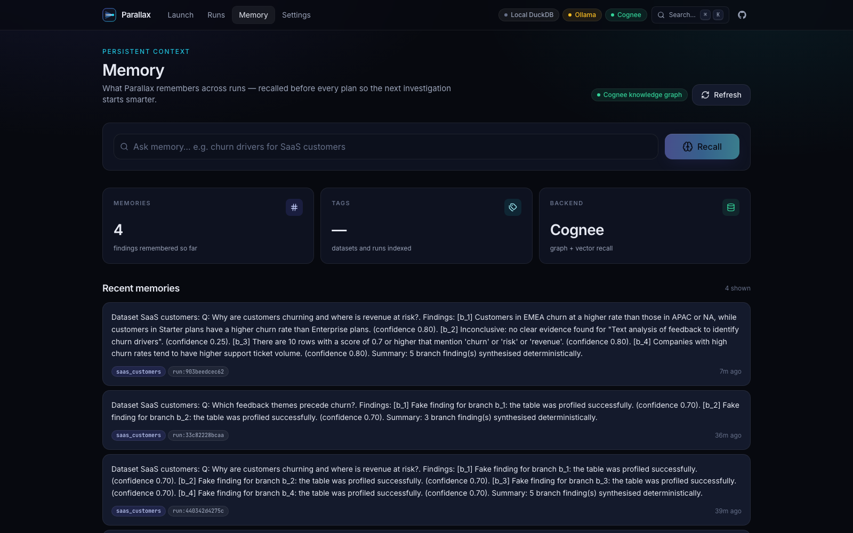Click the Parallax logo icon
This screenshot has height=533, width=853.
pyautogui.click(x=109, y=15)
